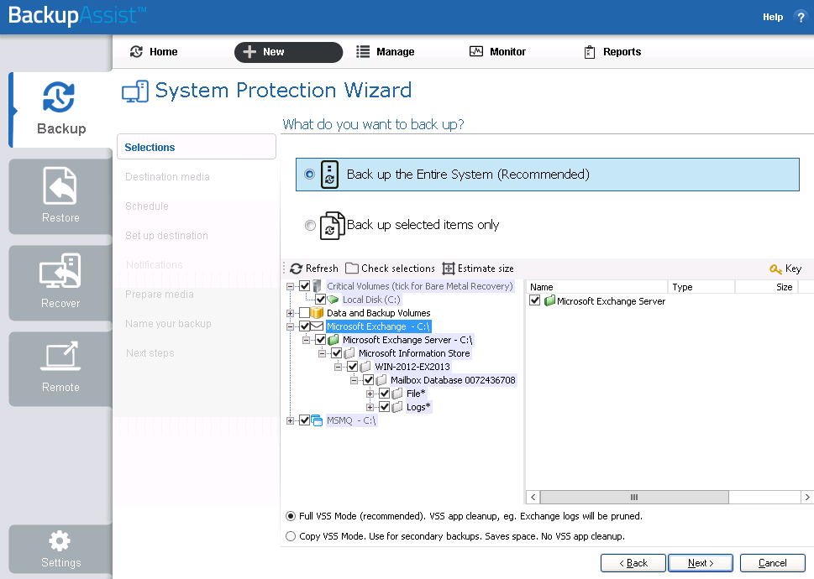Select Full VSS Mode radio button
This screenshot has height=579, width=814.
[291, 516]
